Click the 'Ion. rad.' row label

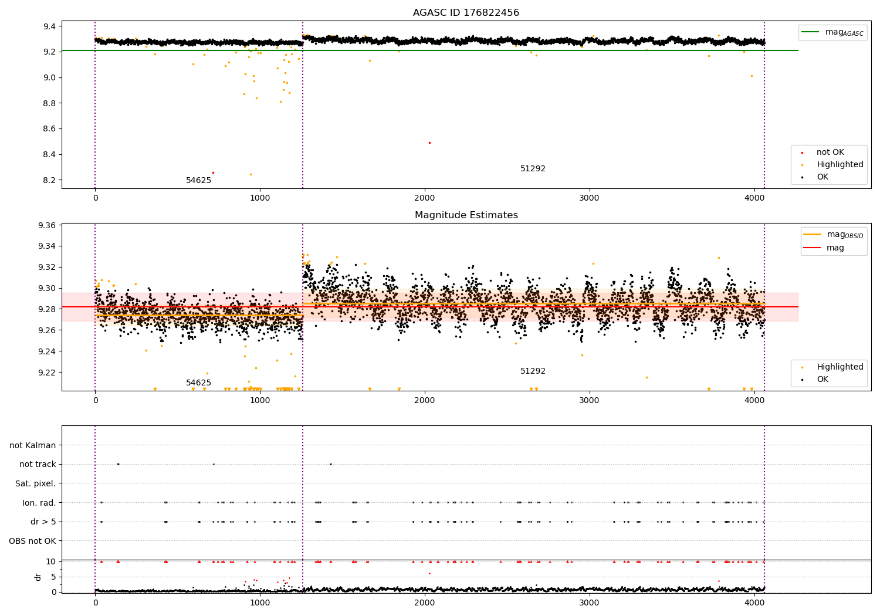[39, 503]
